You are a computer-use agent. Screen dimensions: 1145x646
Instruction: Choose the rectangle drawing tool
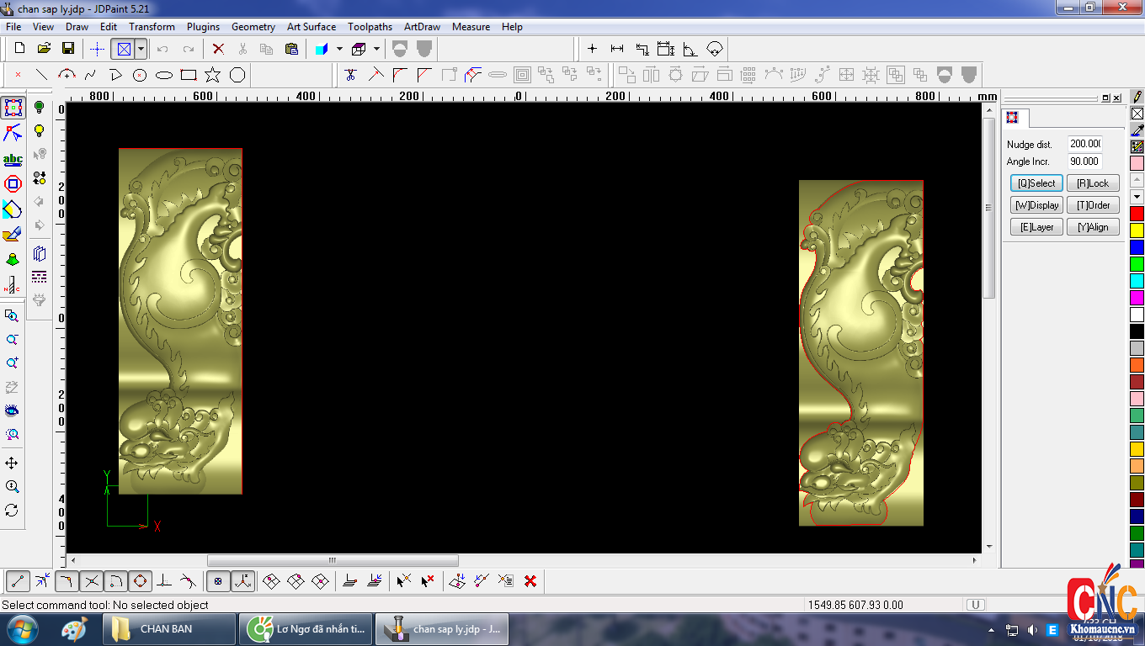click(189, 75)
